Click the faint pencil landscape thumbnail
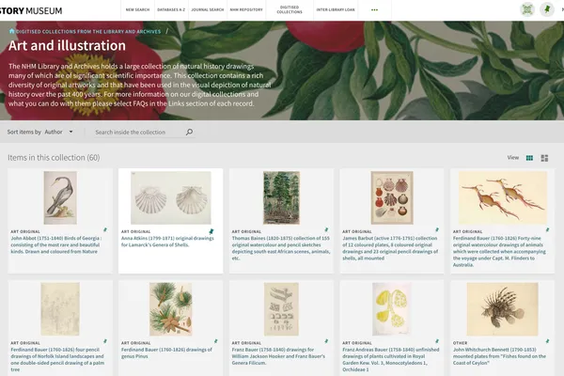Viewport: 564px width, 376px height. [x=60, y=309]
